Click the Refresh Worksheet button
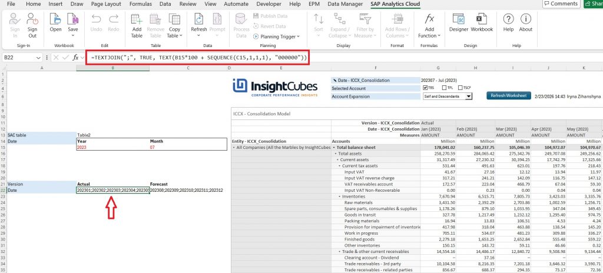The image size is (603, 273). [x=509, y=95]
